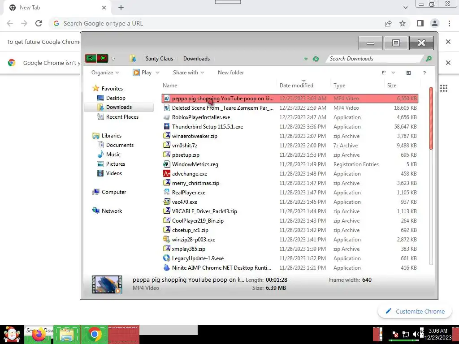This screenshot has height=344, width=459.
Task: Click the search magnifier icon in Explorer
Action: (x=429, y=59)
